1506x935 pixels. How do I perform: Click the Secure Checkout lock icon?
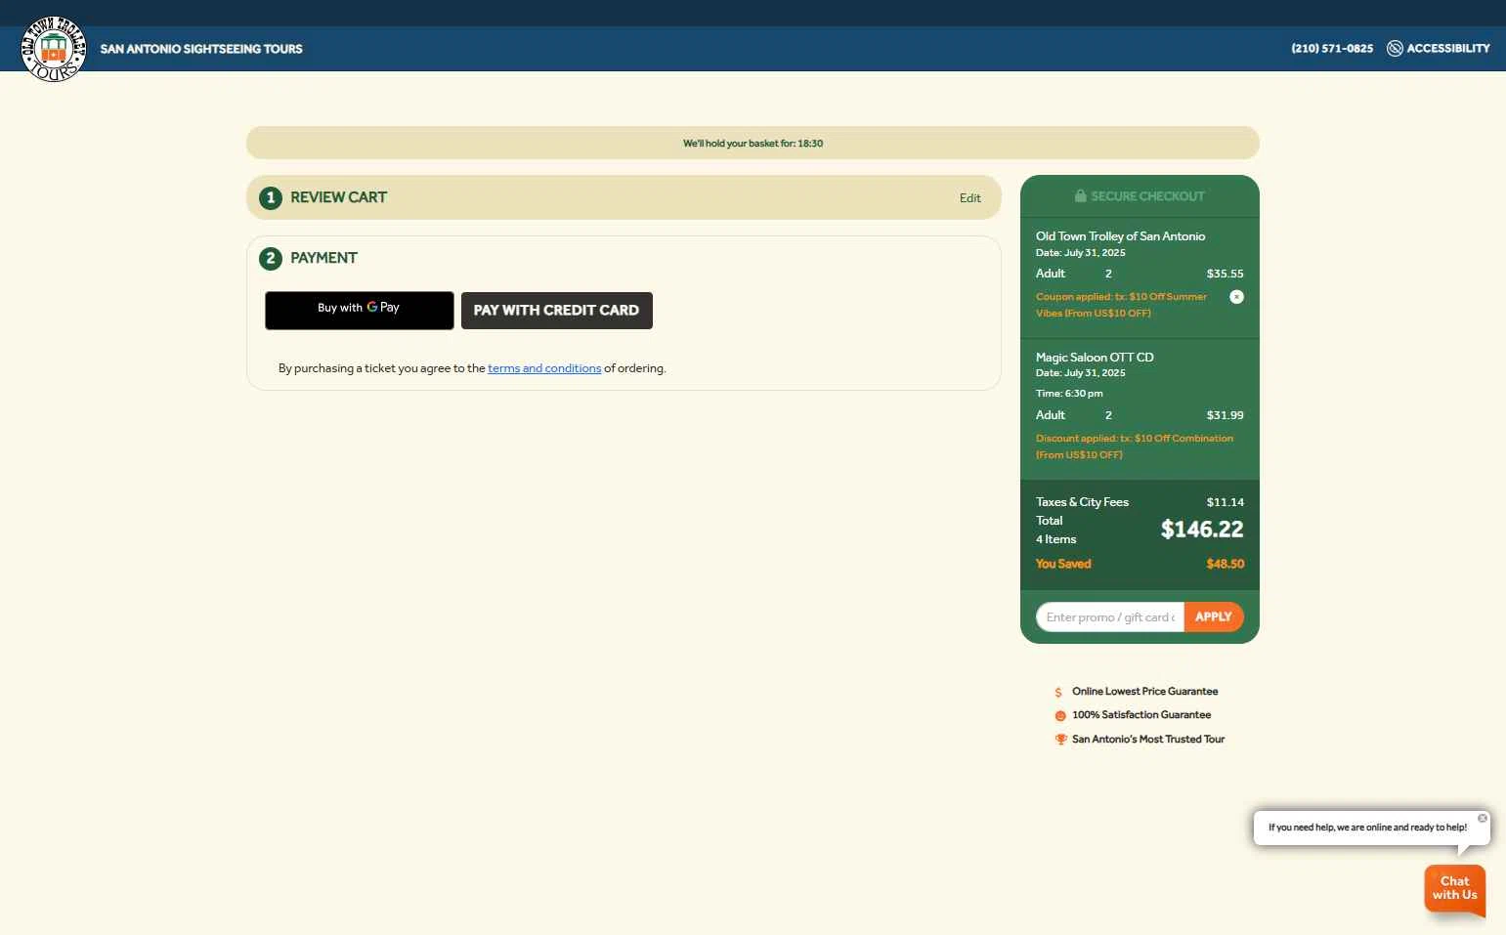tap(1080, 195)
